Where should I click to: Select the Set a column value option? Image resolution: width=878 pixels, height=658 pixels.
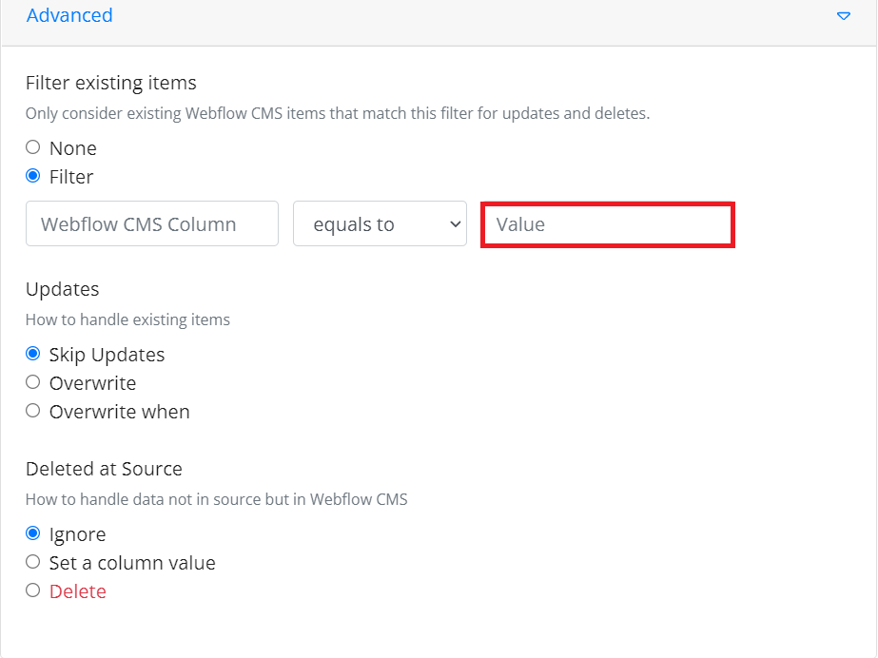click(x=33, y=562)
